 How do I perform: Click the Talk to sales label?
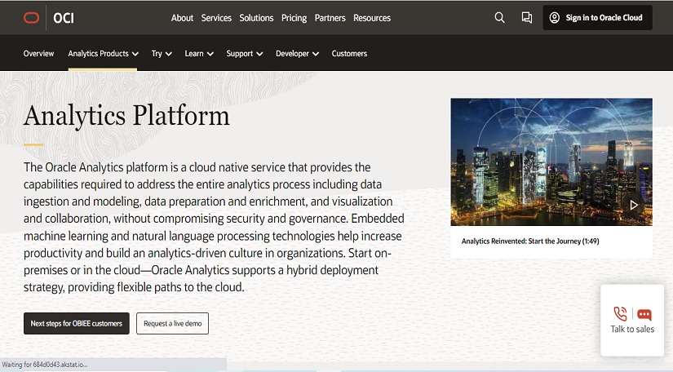632,329
